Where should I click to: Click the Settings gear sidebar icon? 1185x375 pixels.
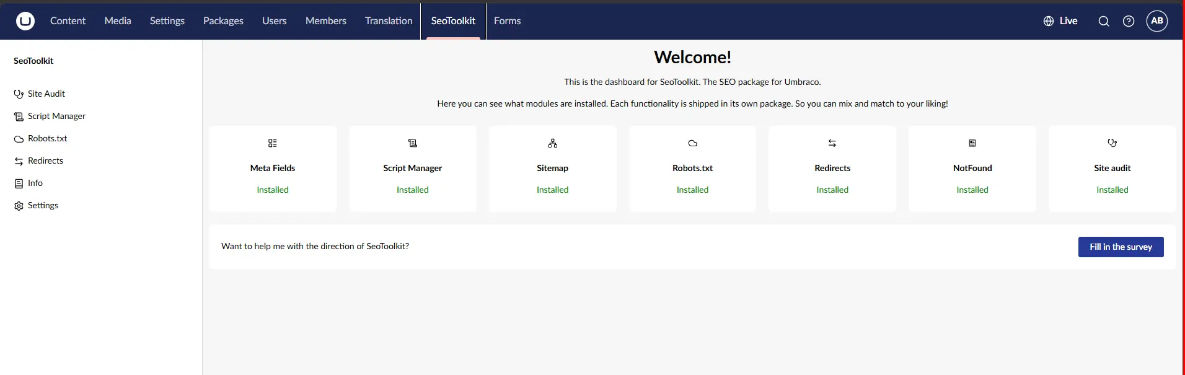point(19,206)
